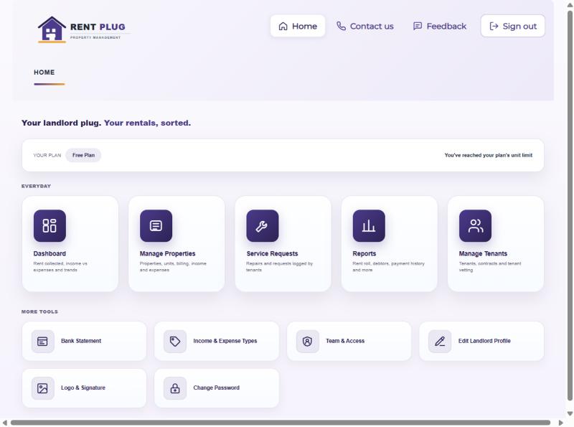
Task: Click the scroll right arrow
Action: click(x=560, y=423)
